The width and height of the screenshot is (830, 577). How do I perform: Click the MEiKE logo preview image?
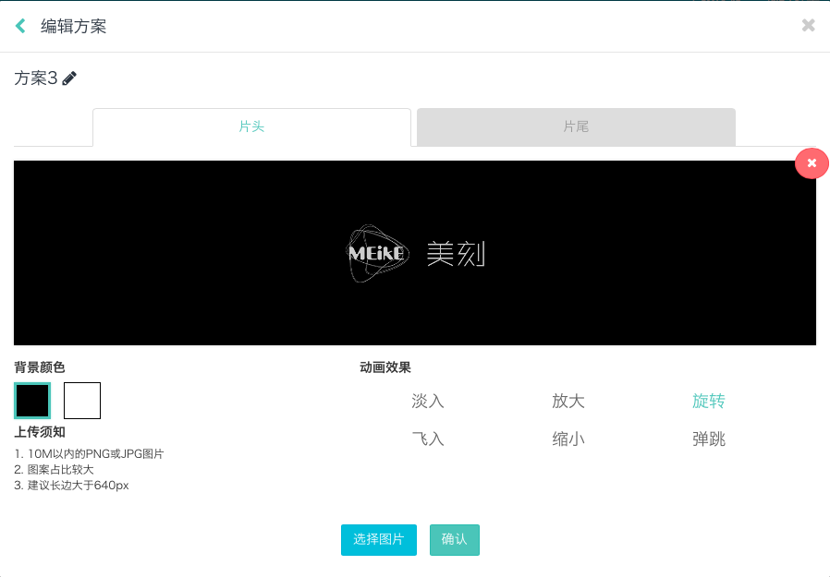coord(414,253)
